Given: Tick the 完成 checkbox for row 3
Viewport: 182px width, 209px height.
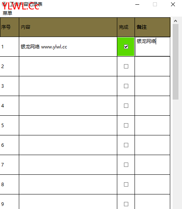Looking at the screenshot, I should 126,86.
